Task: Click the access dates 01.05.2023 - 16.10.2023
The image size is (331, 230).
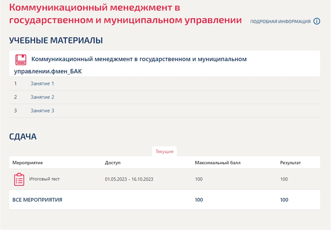Action: pos(129,179)
